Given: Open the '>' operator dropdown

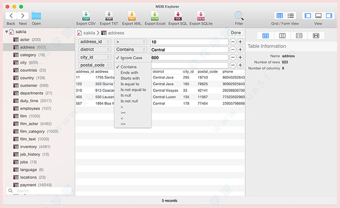Looking at the screenshot, I should click(x=131, y=42).
